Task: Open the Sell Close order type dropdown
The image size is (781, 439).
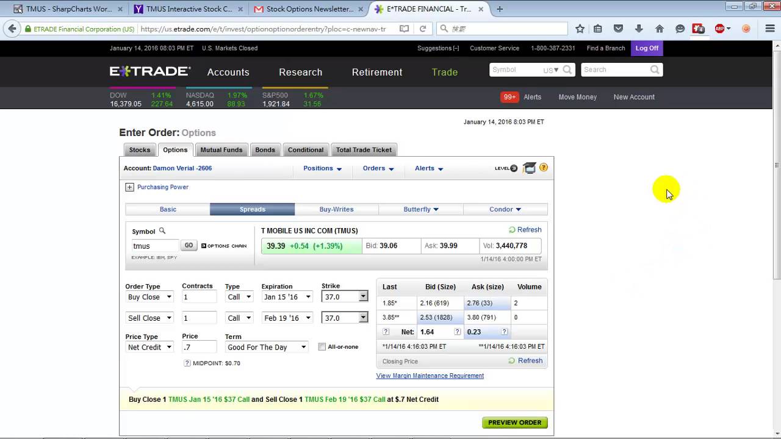Action: (x=149, y=318)
